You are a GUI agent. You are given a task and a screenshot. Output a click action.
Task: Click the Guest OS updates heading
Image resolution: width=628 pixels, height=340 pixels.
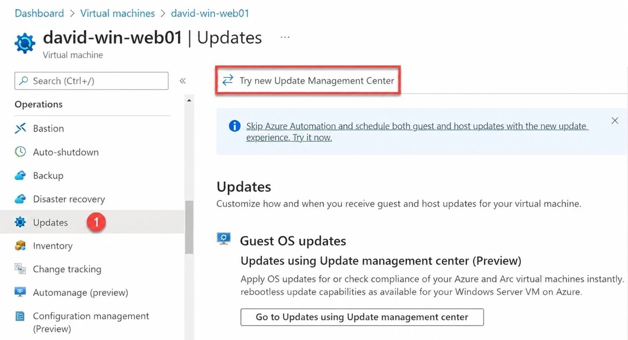pyautogui.click(x=293, y=241)
